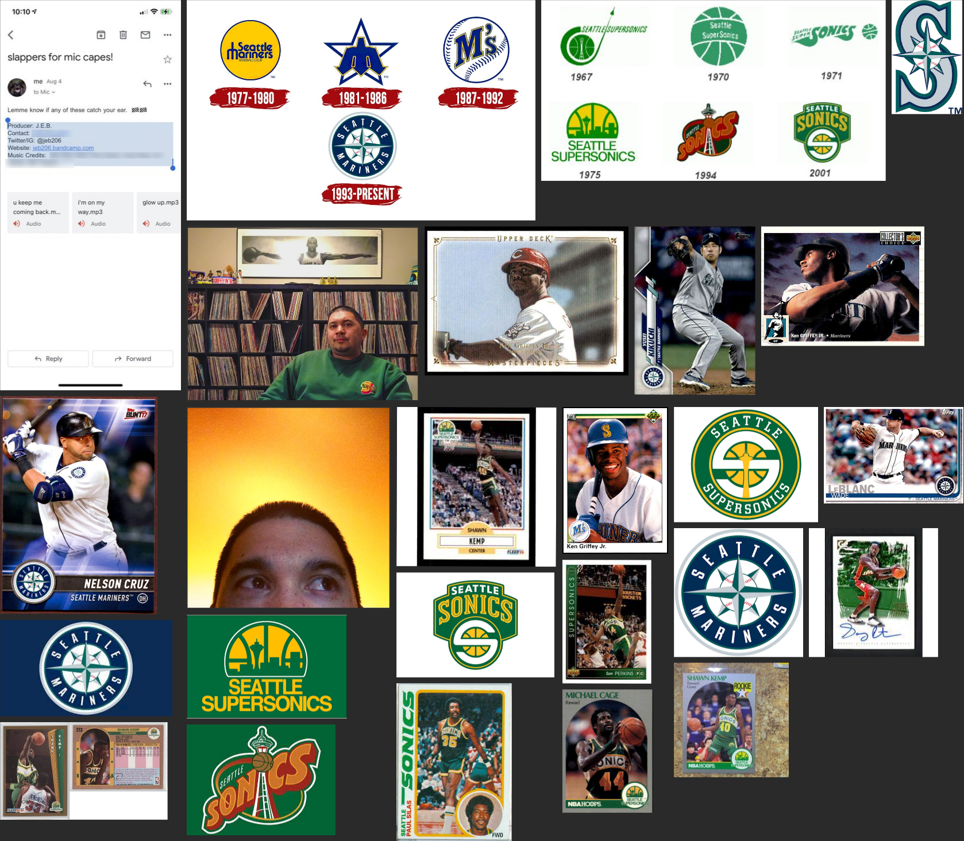Select the Seattle Supersonics skyline logo on green
The width and height of the screenshot is (964, 841).
[x=267, y=667]
